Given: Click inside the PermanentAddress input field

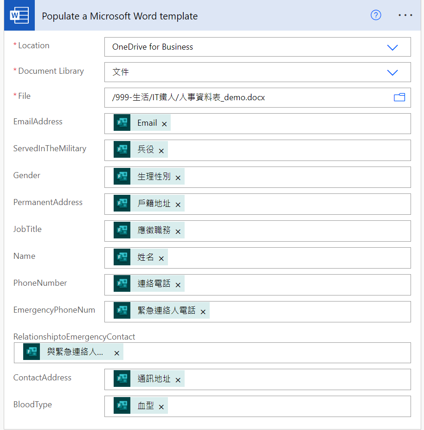Looking at the screenshot, I should [257, 204].
